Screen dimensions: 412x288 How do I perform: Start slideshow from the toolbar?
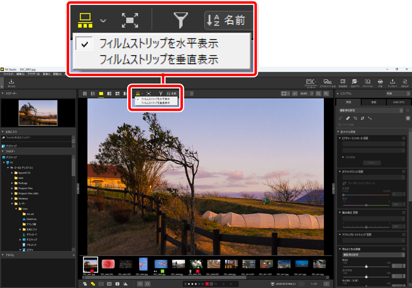pyautogui.click(x=368, y=82)
